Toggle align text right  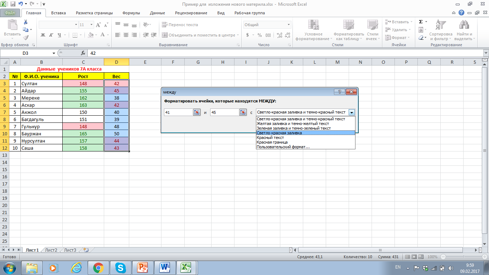[134, 35]
